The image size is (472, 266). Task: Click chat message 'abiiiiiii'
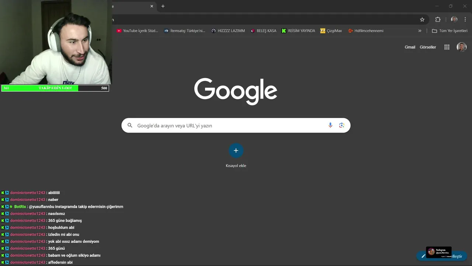click(x=54, y=192)
